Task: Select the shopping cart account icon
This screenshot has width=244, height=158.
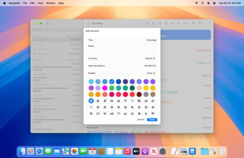Action: [125, 101]
